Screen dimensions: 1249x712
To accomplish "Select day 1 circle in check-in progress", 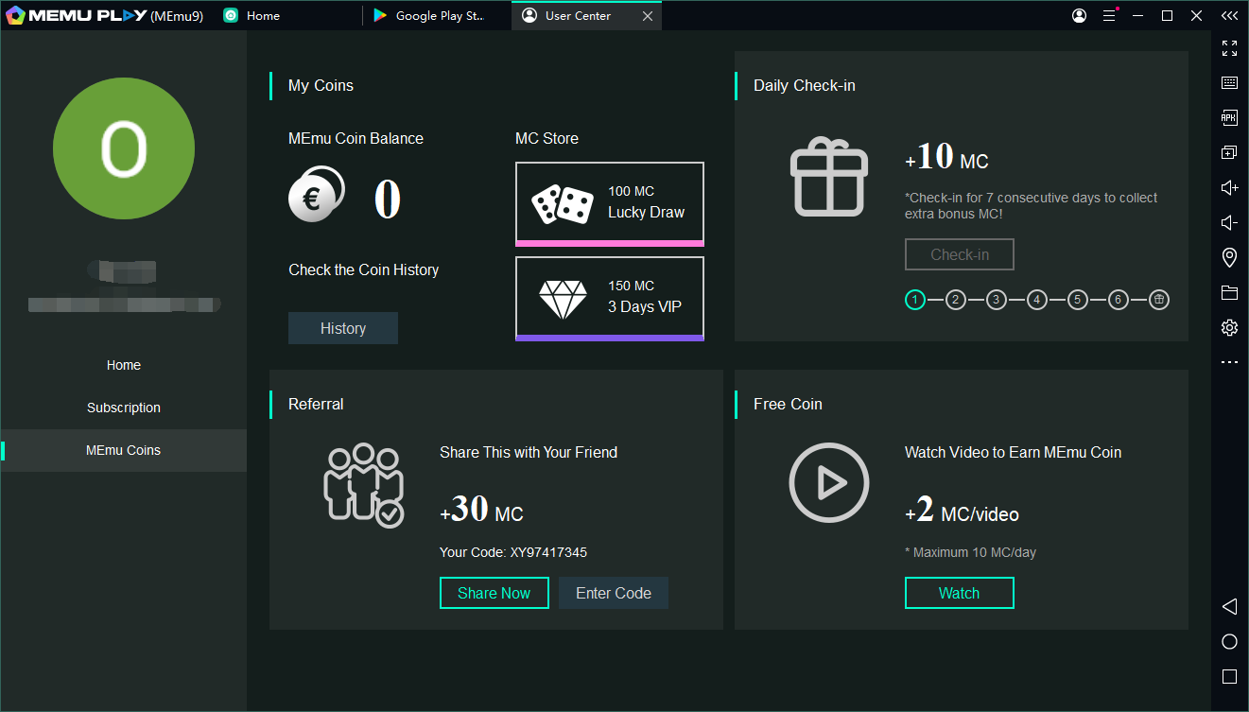I will 914,300.
